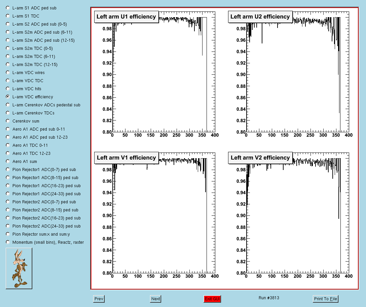Click the Left arm U2 efficiency title
366x307 pixels.
coord(260,17)
